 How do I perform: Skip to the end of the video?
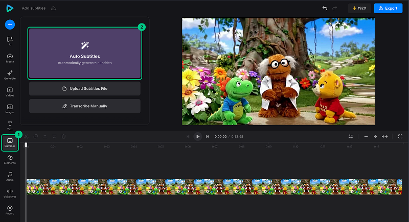click(x=208, y=136)
